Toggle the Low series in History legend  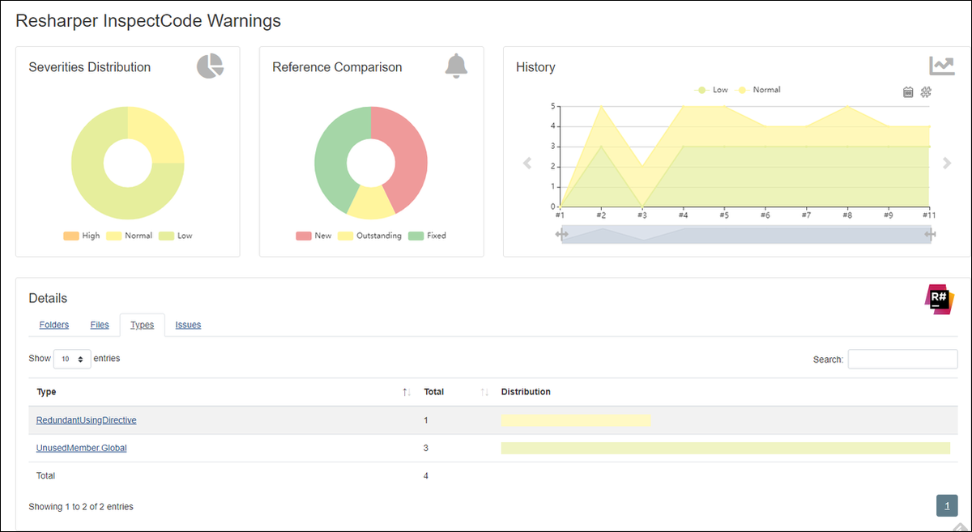click(711, 90)
